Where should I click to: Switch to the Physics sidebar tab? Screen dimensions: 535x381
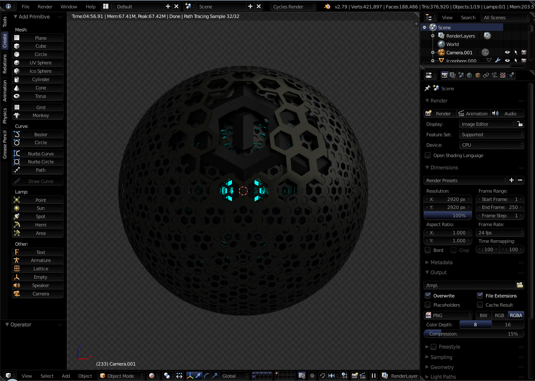click(5, 116)
